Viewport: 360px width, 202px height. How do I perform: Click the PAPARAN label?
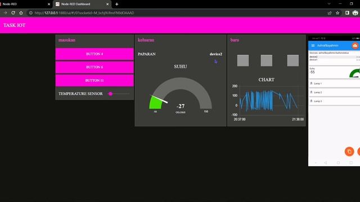tap(147, 54)
